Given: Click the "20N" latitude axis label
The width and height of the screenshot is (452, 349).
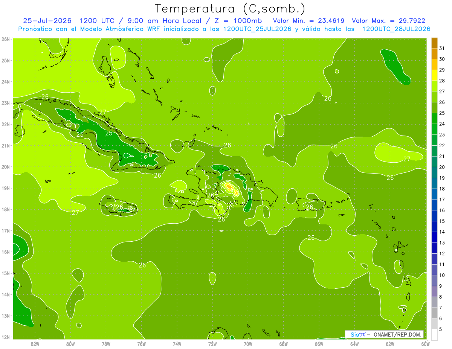Looking at the screenshot, I should [x=5, y=167].
